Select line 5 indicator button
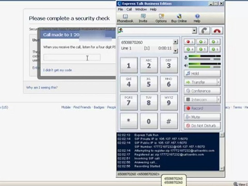Screen dimensions: 248x186 [x=202, y=49]
